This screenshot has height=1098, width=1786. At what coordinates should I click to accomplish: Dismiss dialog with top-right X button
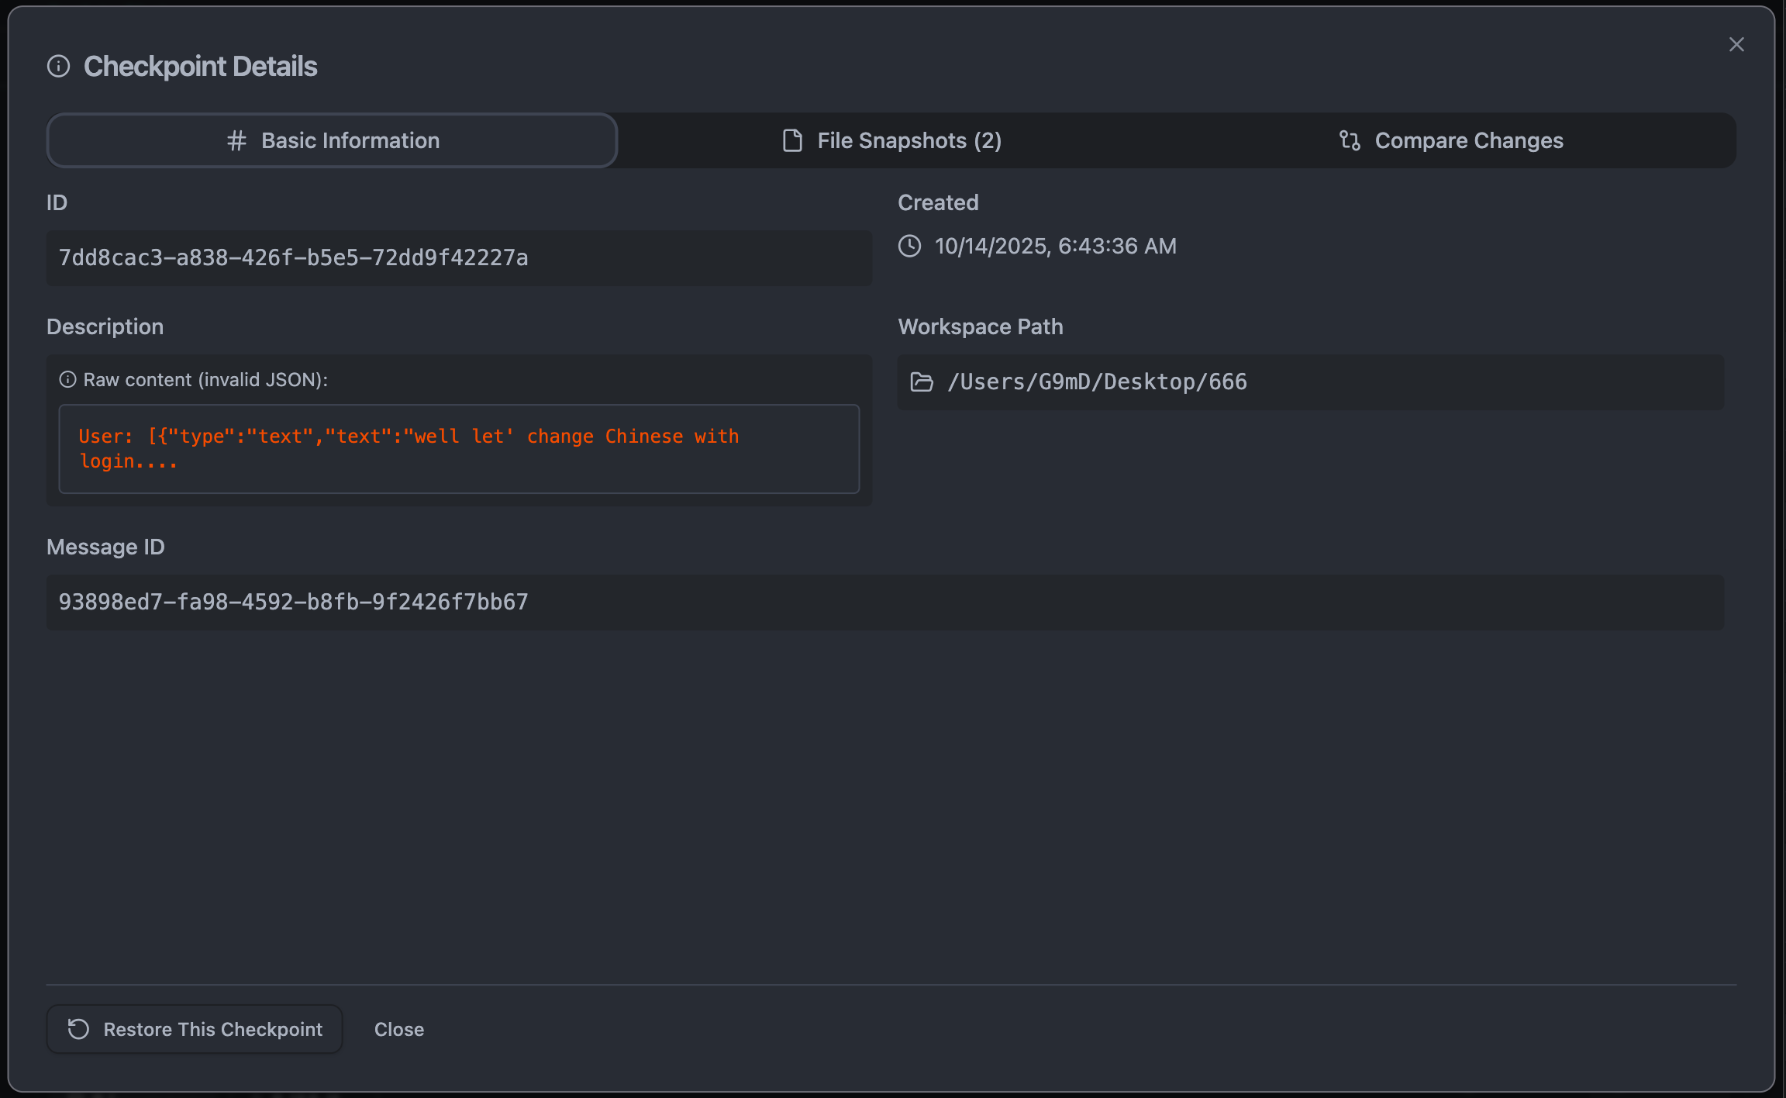click(x=1736, y=45)
